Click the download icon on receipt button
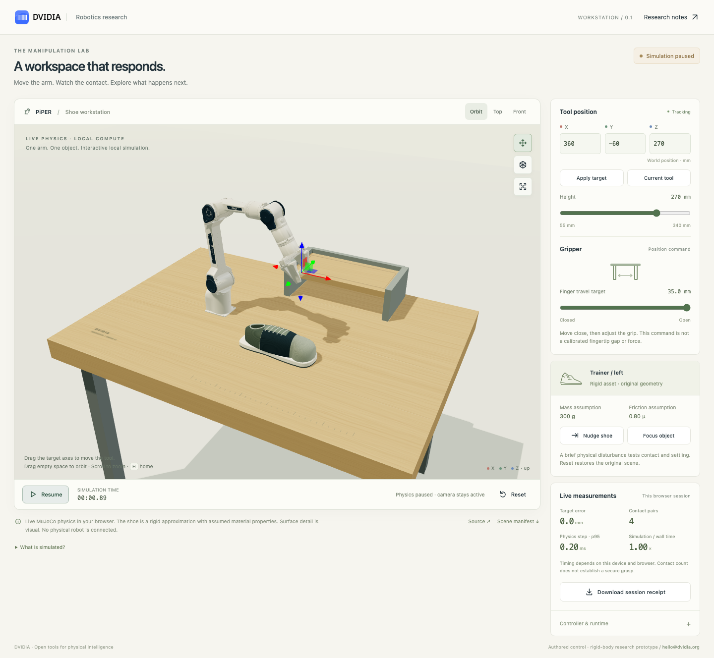The image size is (714, 658). tap(589, 592)
